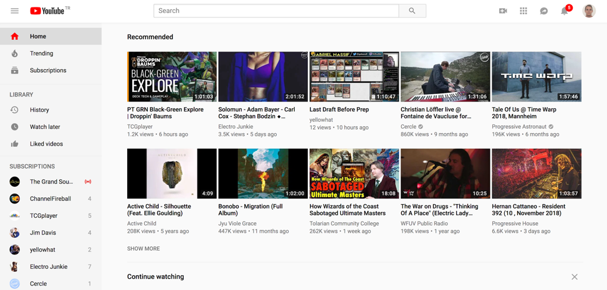
Task: Click the Home house icon
Action: pos(15,36)
